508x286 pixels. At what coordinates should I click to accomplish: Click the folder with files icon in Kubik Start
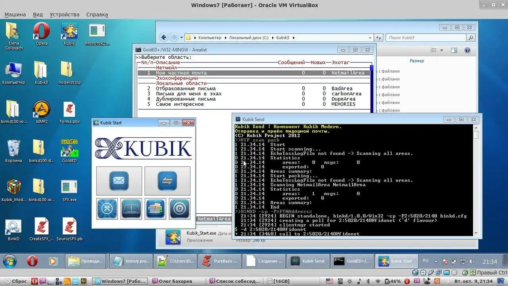(x=156, y=209)
